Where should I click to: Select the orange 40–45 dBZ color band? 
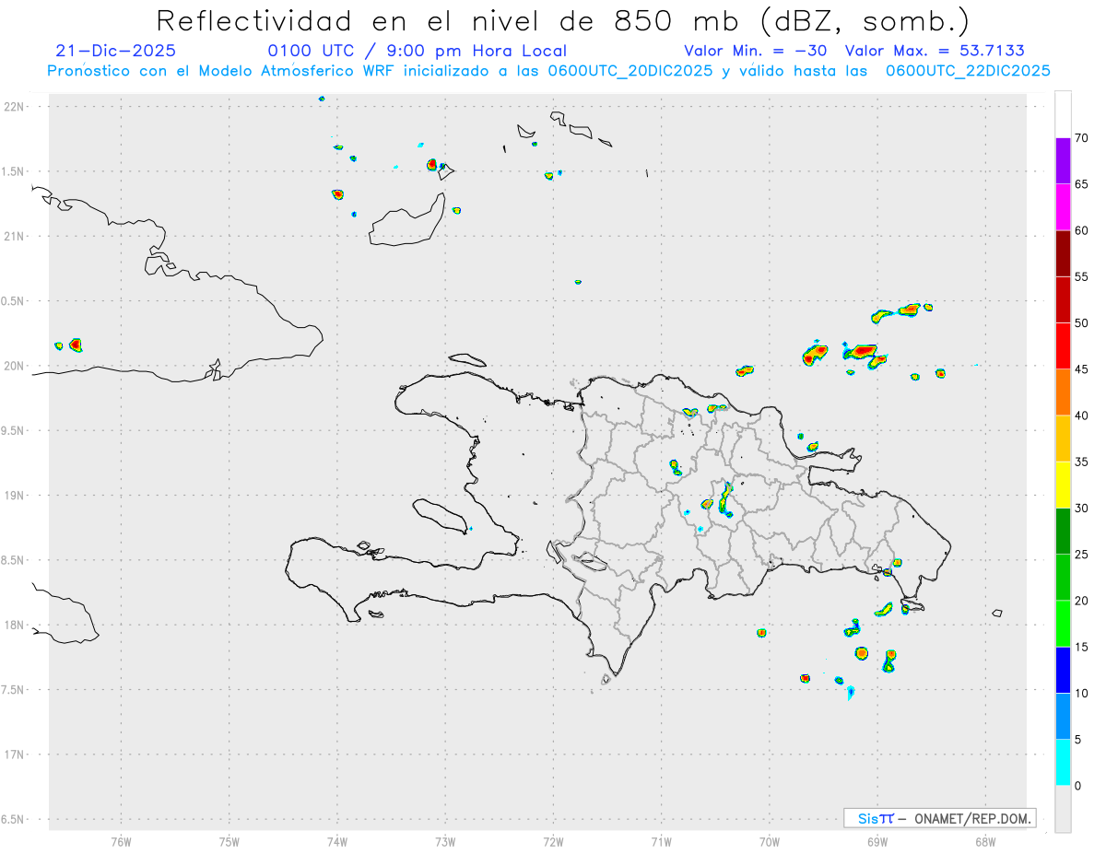(1063, 392)
